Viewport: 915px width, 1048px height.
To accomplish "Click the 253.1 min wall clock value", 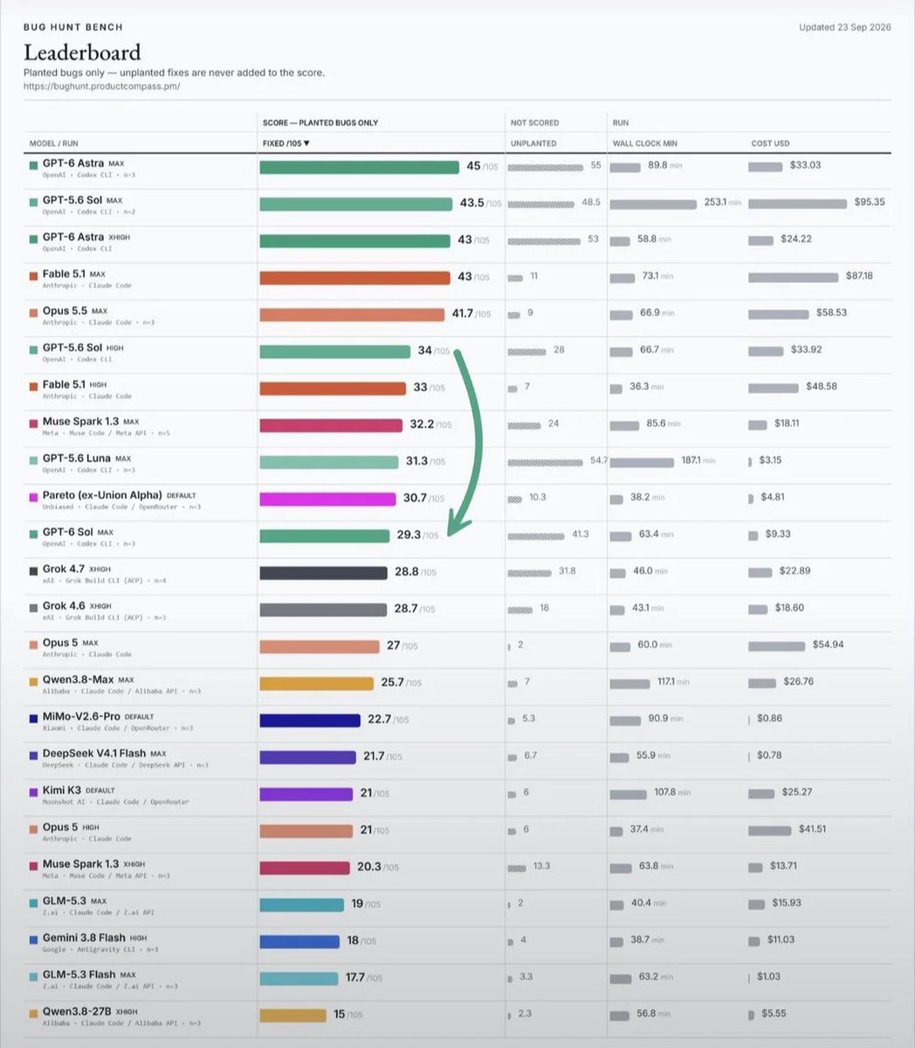I will pyautogui.click(x=722, y=202).
